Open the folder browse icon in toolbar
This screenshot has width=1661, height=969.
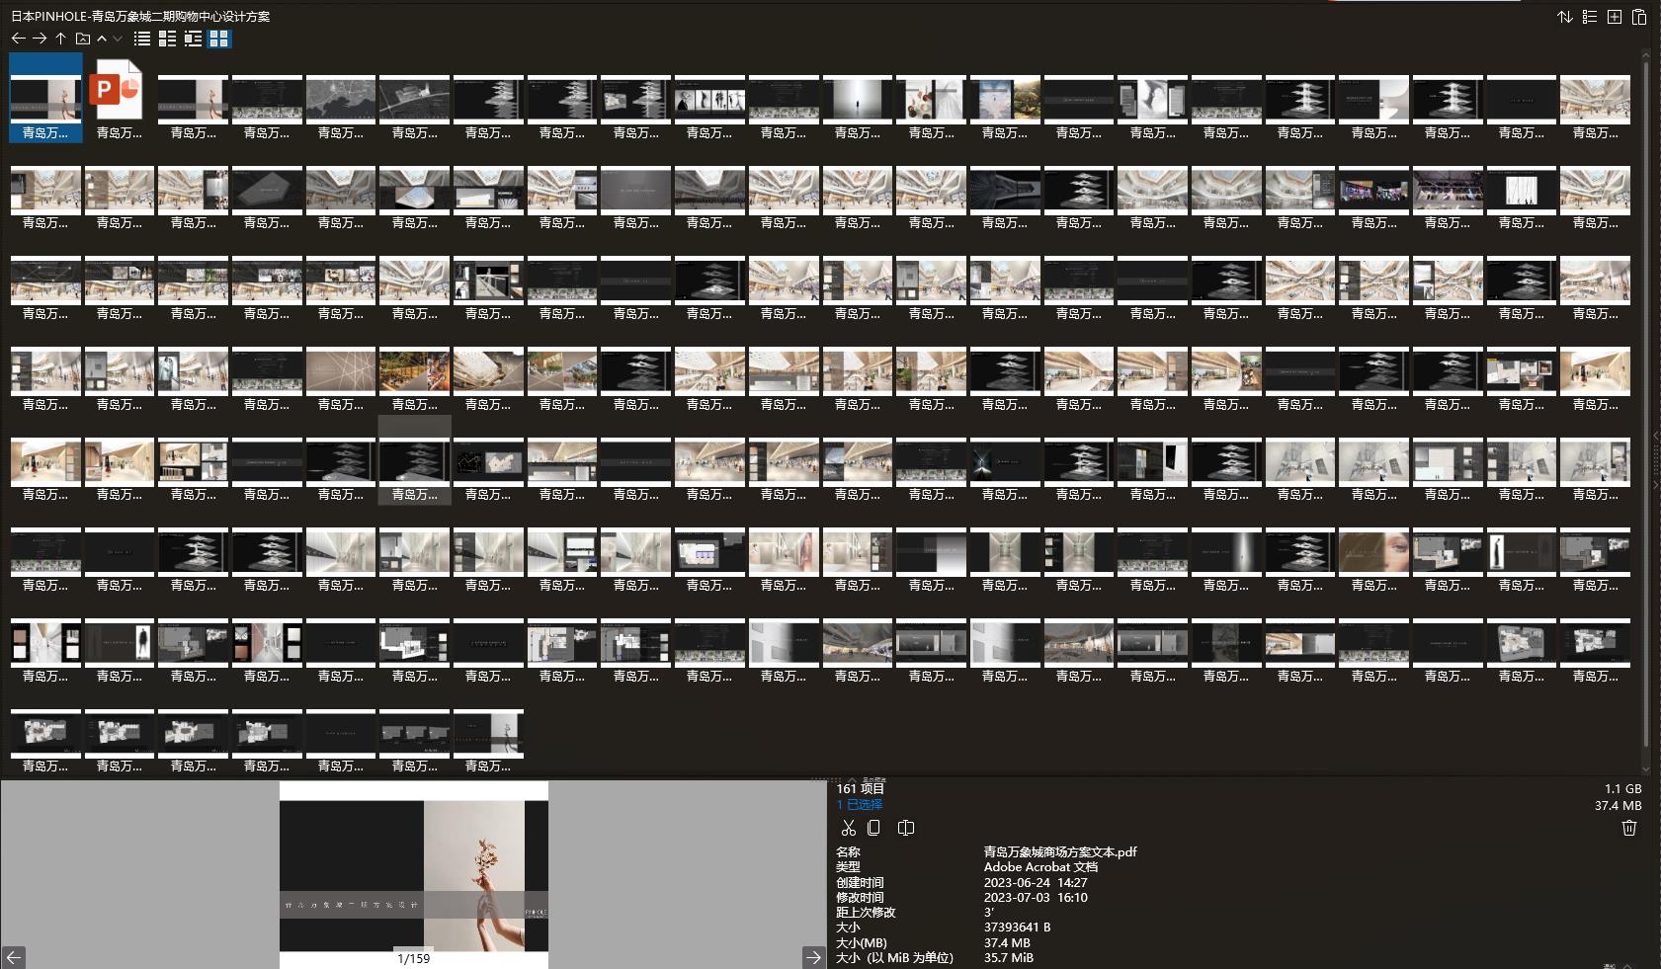pos(83,39)
